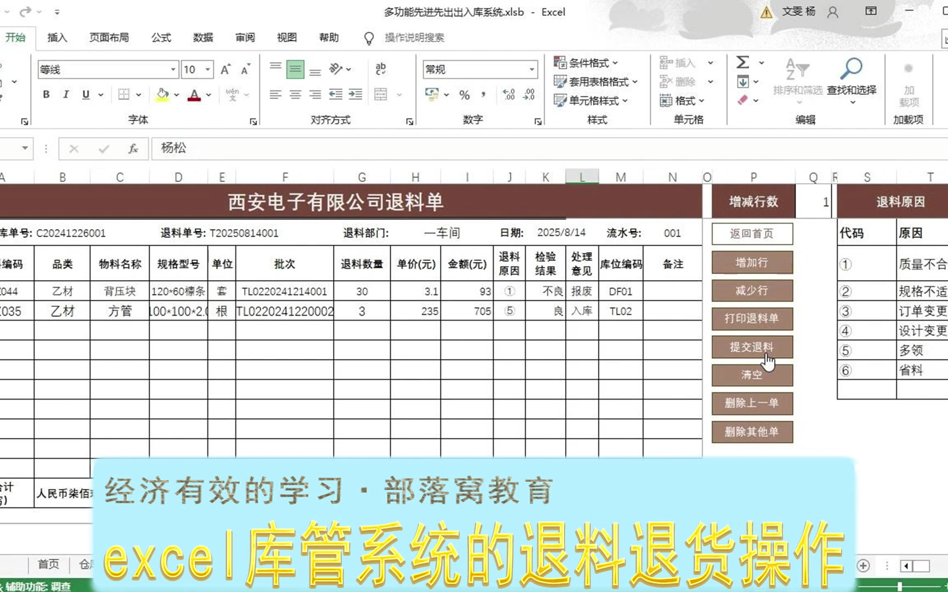Image resolution: width=948 pixels, height=592 pixels.
Task: Click the formula bar input field
Action: (x=549, y=148)
